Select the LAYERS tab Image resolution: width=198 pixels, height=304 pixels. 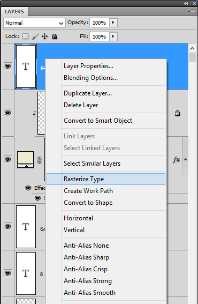(14, 12)
